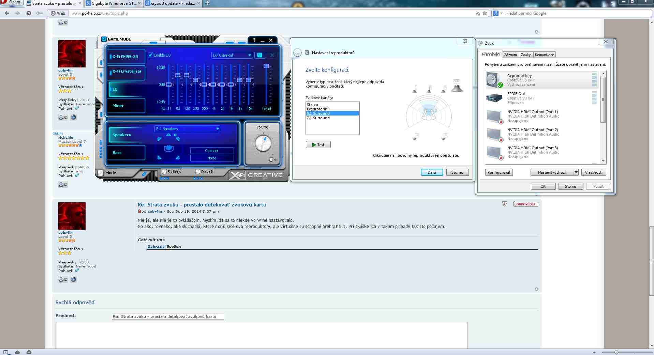This screenshot has height=355, width=654.
Task: Open the Komunikace tab in Zvuk dialog
Action: [544, 55]
